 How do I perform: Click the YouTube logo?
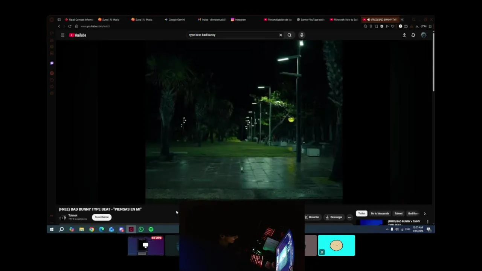[x=78, y=35]
